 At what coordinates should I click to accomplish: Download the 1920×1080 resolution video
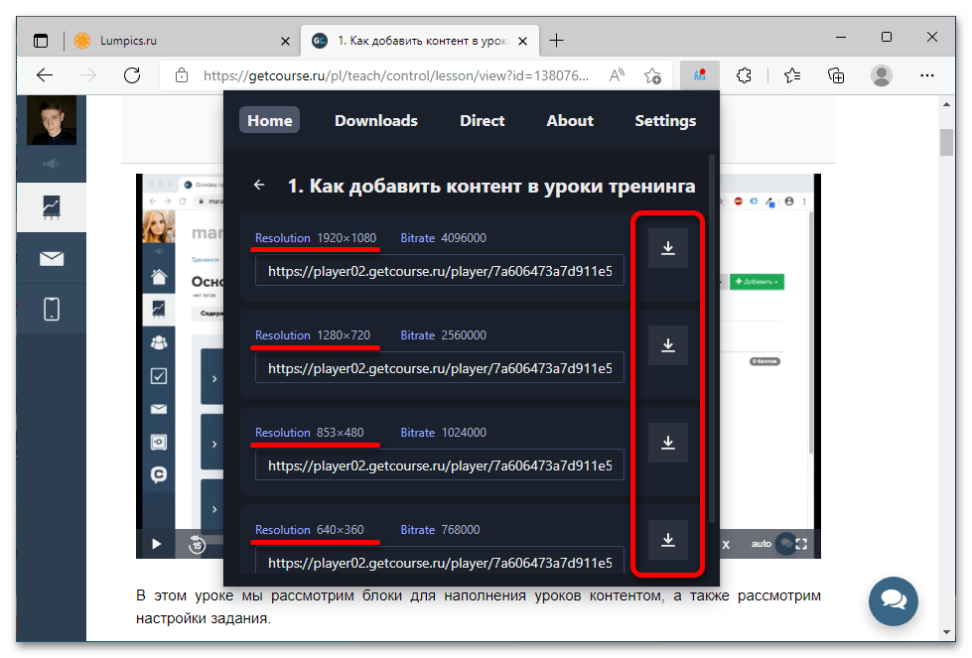pos(667,248)
